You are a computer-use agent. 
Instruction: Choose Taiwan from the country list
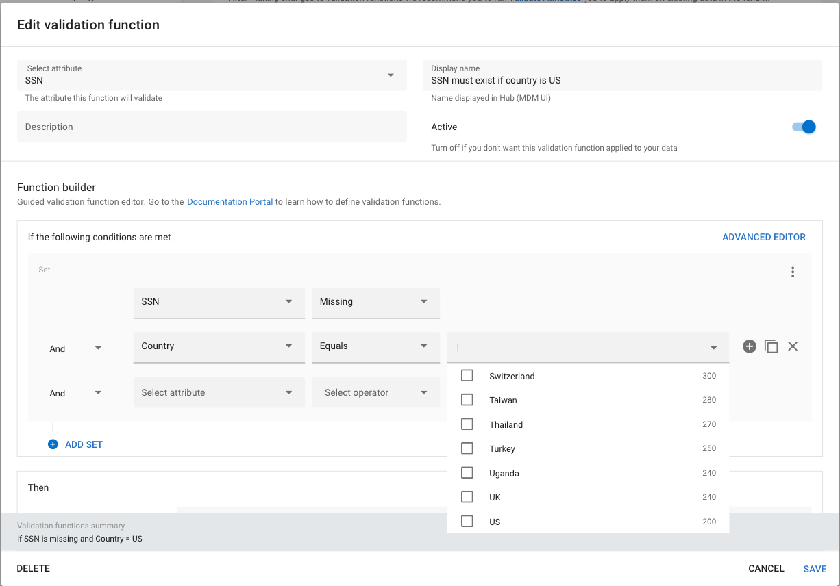[x=588, y=400]
